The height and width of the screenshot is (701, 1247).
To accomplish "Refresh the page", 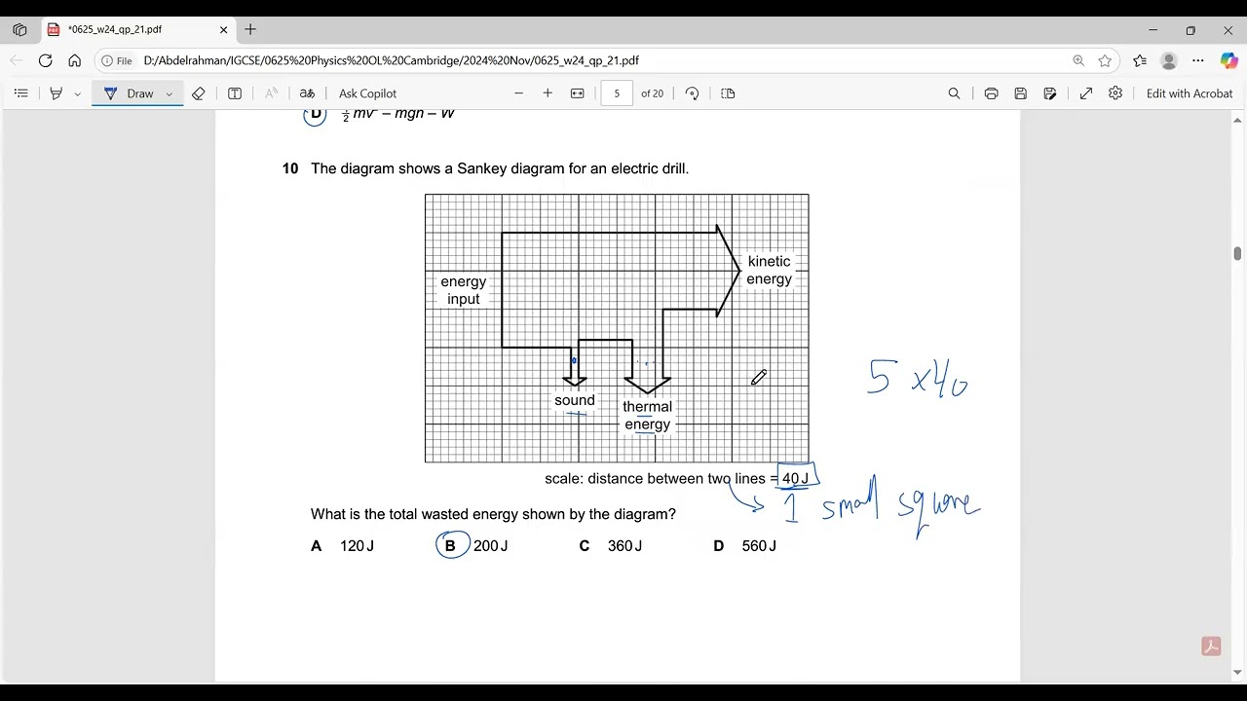I will coord(45,60).
